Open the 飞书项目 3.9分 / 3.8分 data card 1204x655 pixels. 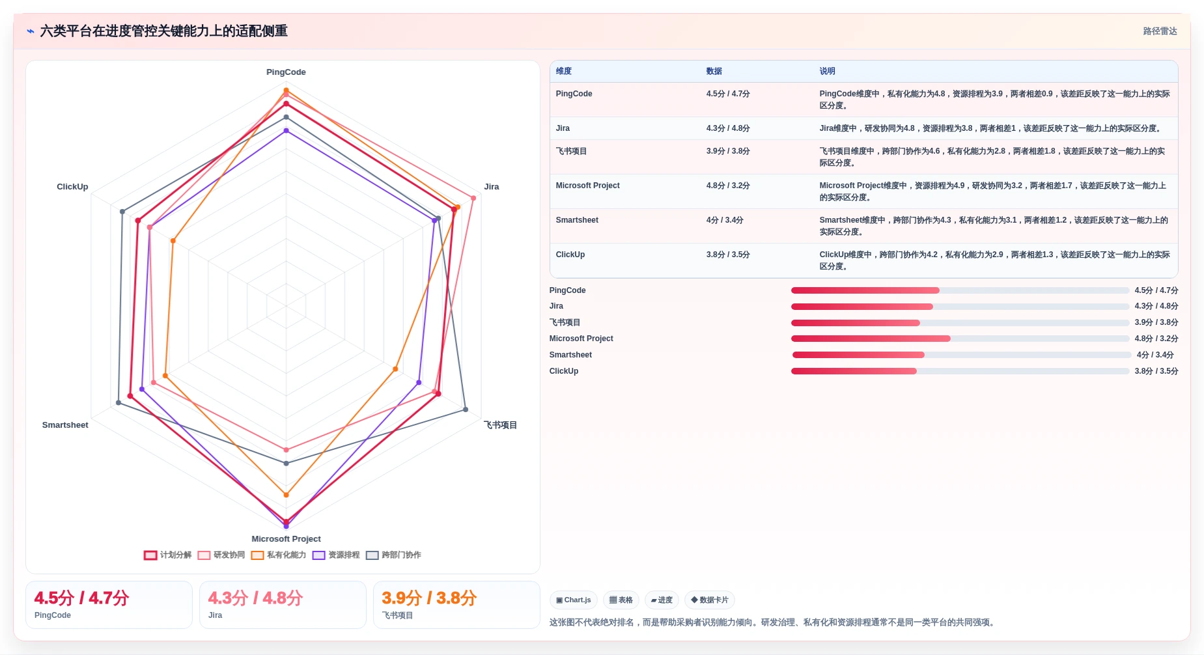coord(456,605)
